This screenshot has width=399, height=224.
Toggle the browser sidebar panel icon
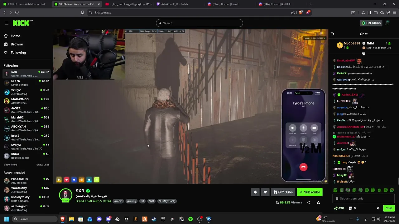[x=369, y=12]
